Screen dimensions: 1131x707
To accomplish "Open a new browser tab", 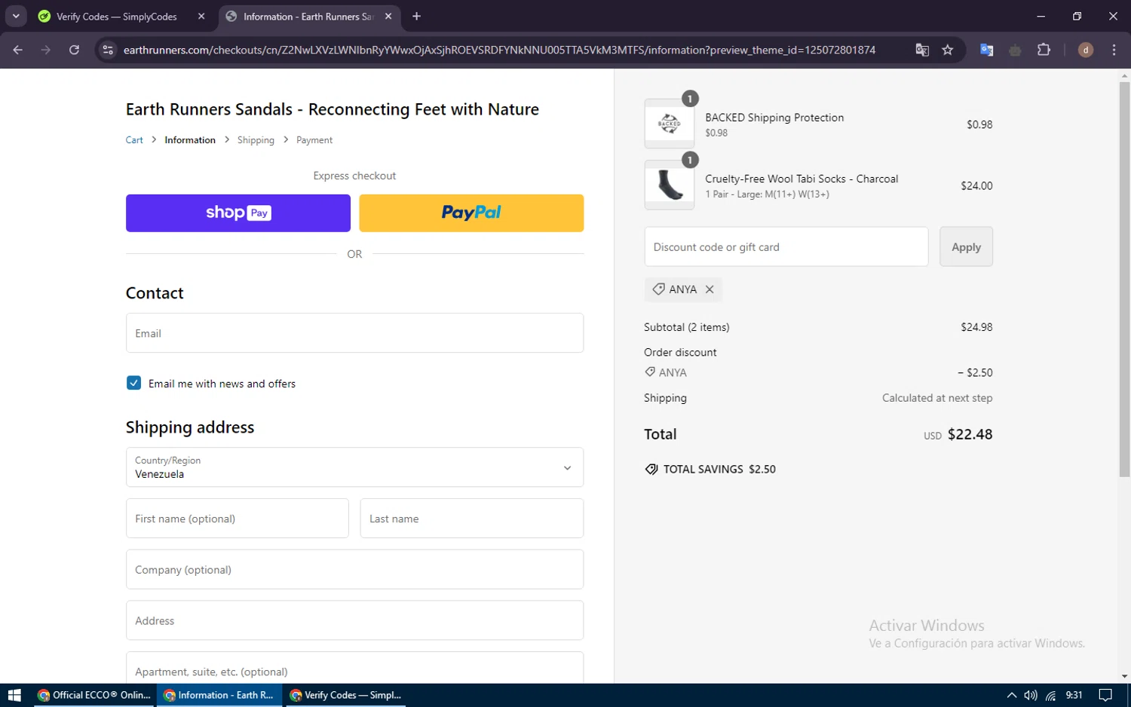I will click(x=416, y=16).
